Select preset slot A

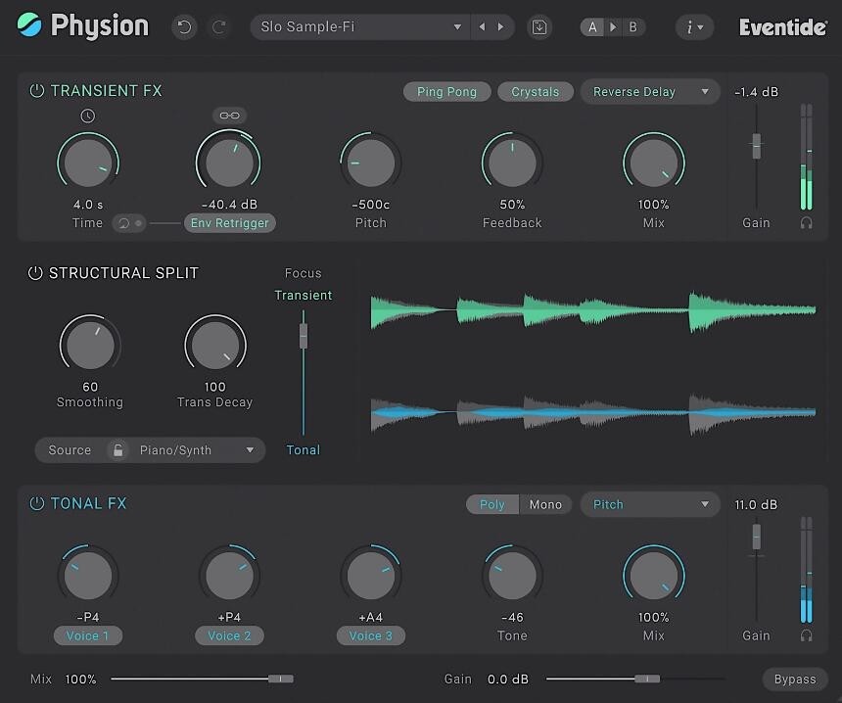(592, 26)
